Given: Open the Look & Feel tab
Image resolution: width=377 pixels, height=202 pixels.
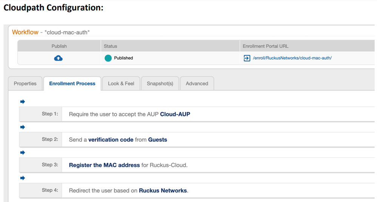Looking at the screenshot, I should click(121, 84).
